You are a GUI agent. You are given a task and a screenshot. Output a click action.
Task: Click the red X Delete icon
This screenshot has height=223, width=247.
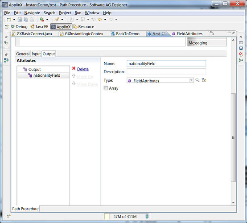point(74,68)
